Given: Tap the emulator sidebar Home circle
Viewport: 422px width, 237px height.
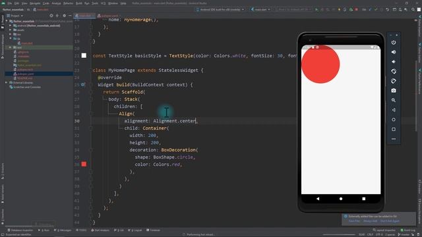Looking at the screenshot, I should point(394,120).
